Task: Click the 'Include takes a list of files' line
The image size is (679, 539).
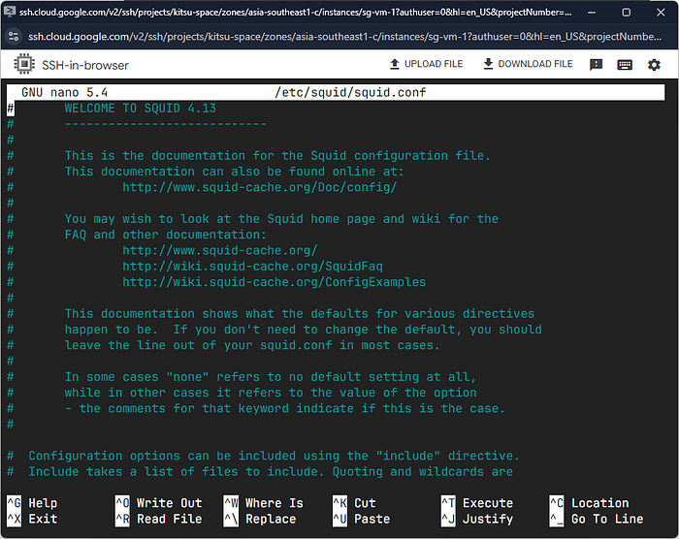Action: pos(271,471)
